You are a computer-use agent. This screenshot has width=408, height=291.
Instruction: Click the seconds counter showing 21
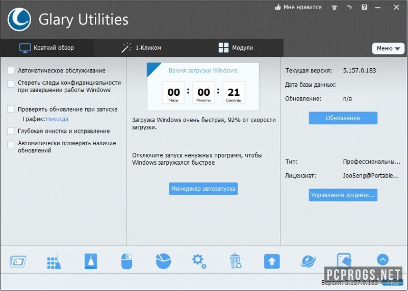tap(234, 93)
